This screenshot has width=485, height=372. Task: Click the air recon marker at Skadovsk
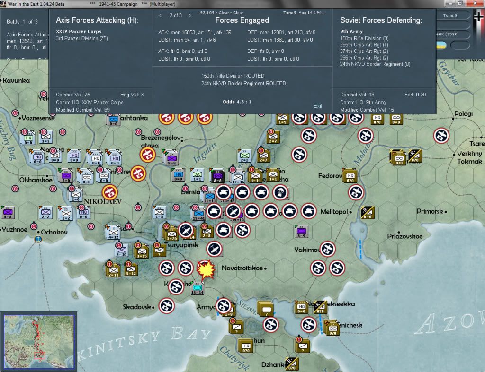point(166,306)
